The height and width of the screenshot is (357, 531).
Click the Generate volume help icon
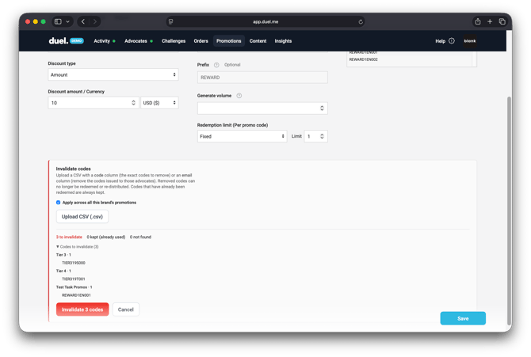click(x=239, y=96)
